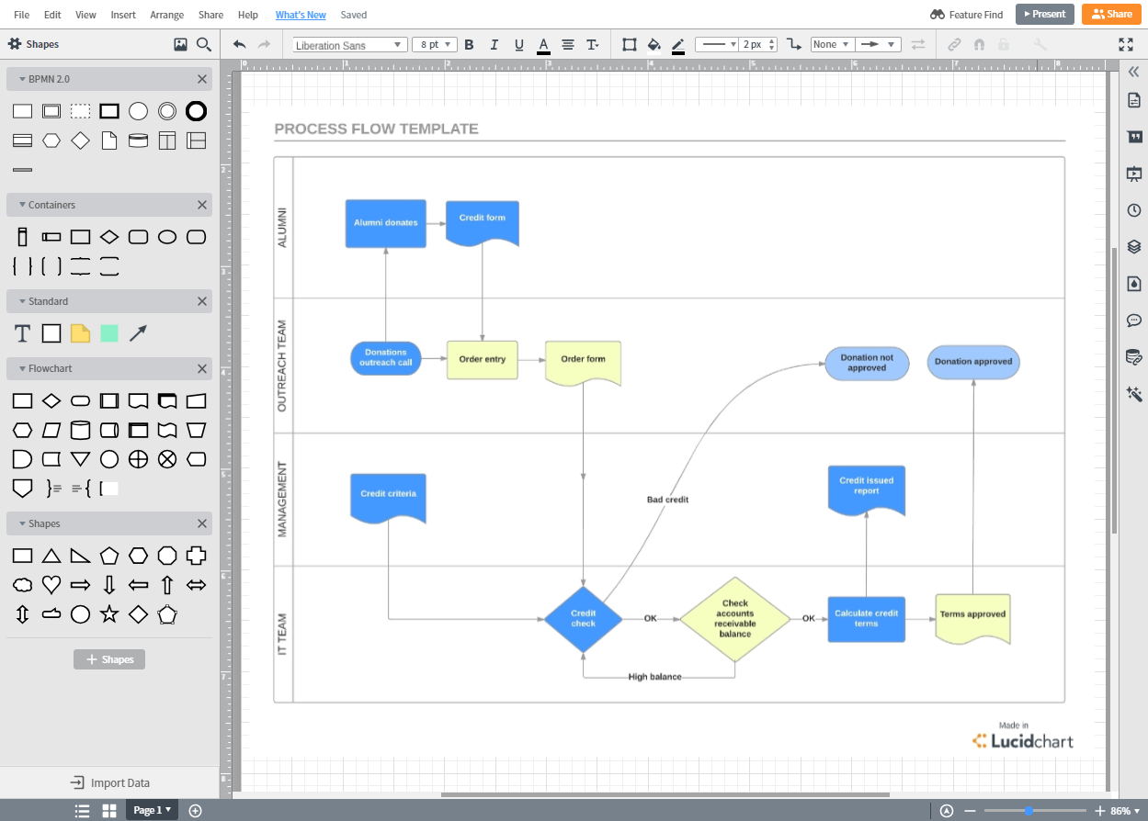Open the text alignment options
Screen dimensions: 1148x821
click(568, 45)
